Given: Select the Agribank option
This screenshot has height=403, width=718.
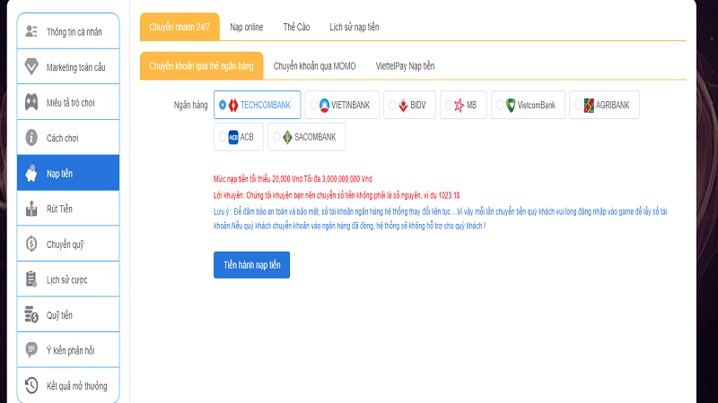Looking at the screenshot, I should pos(576,105).
